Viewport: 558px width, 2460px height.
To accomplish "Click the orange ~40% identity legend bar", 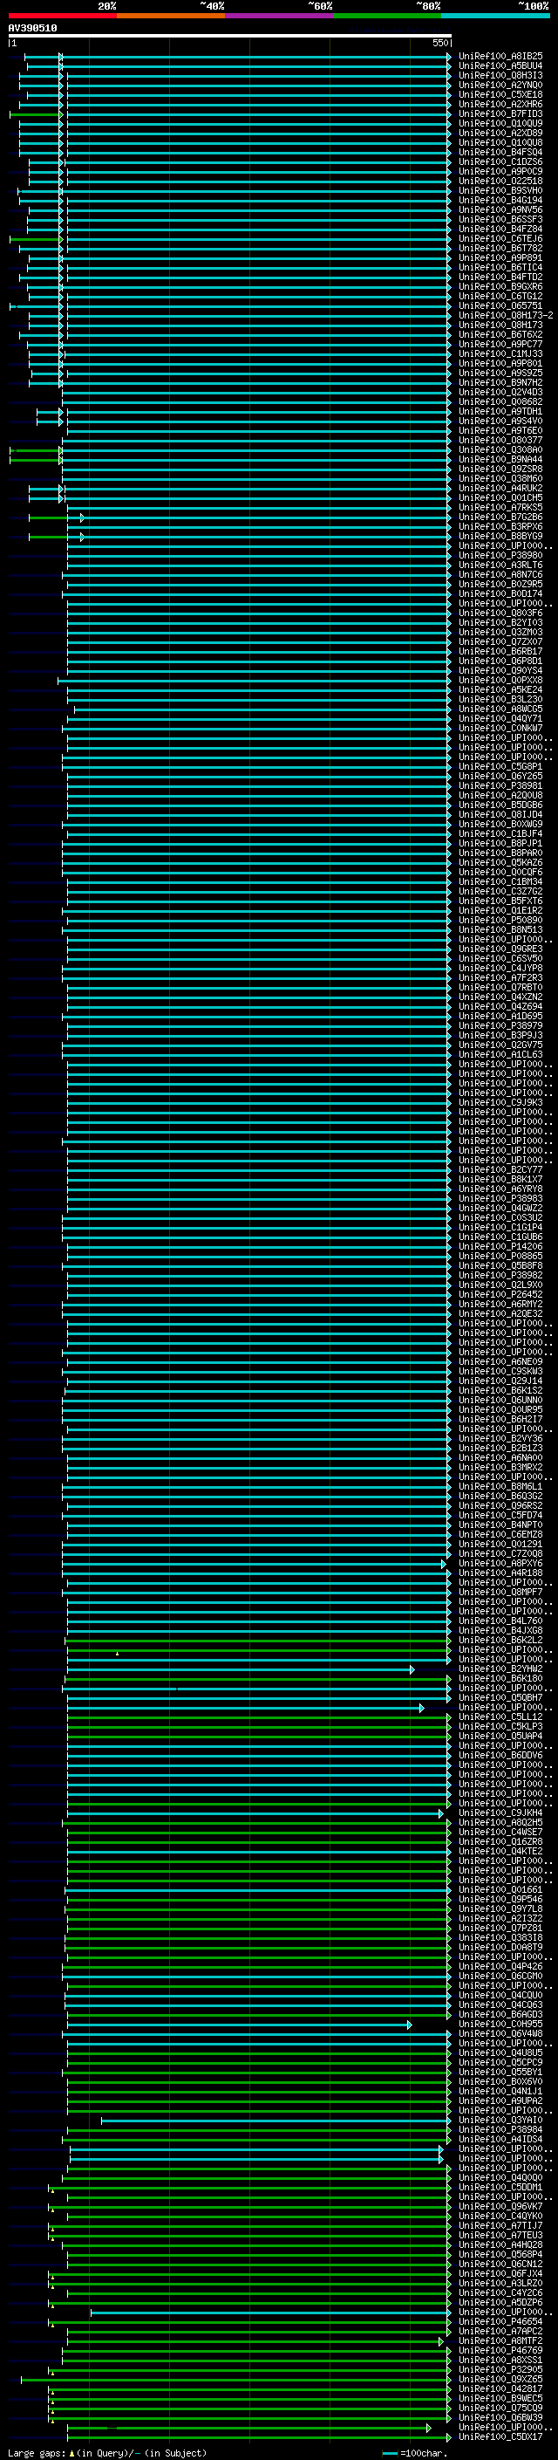I will coord(172,16).
